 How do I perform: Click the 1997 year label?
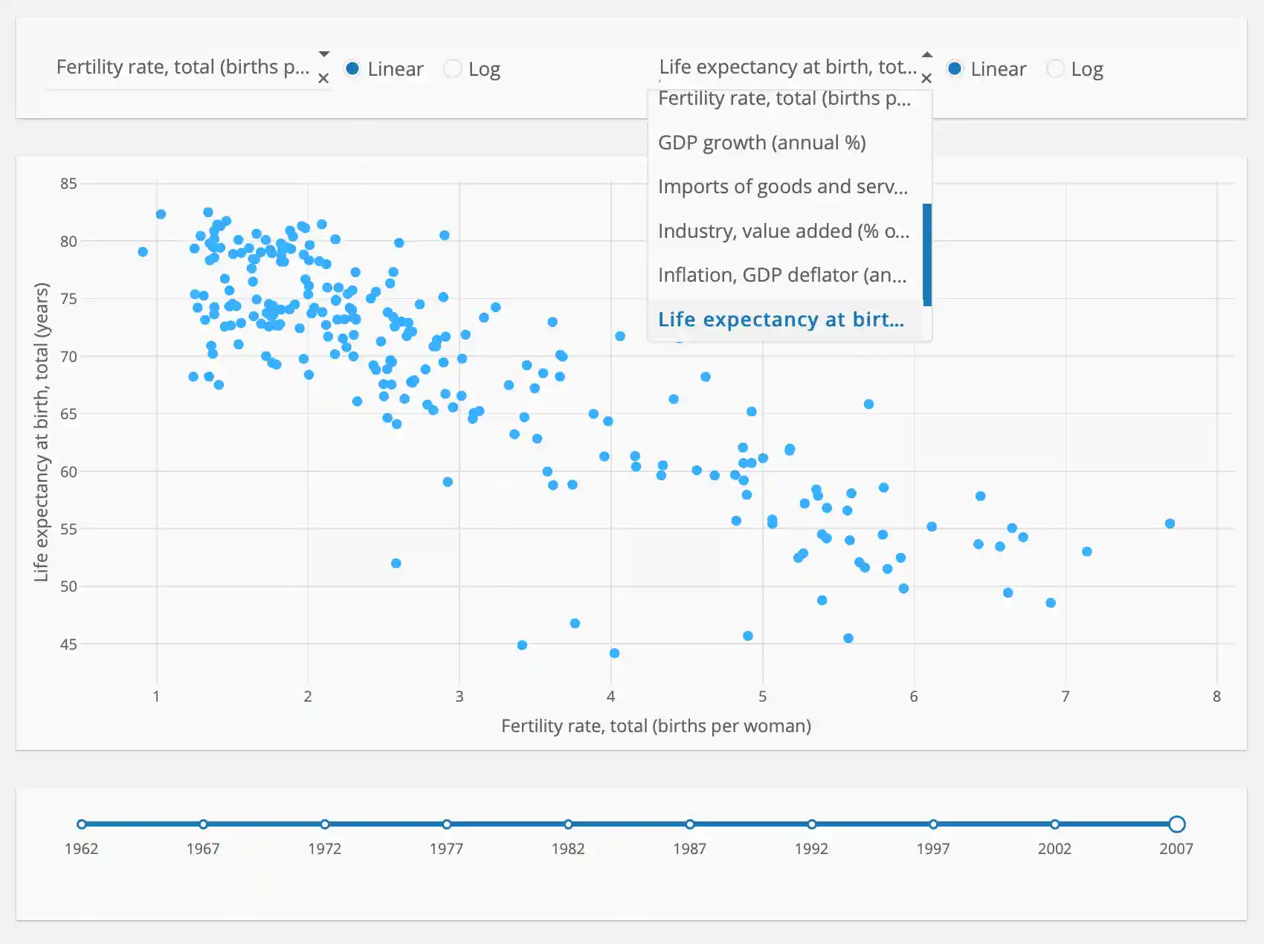coord(933,849)
